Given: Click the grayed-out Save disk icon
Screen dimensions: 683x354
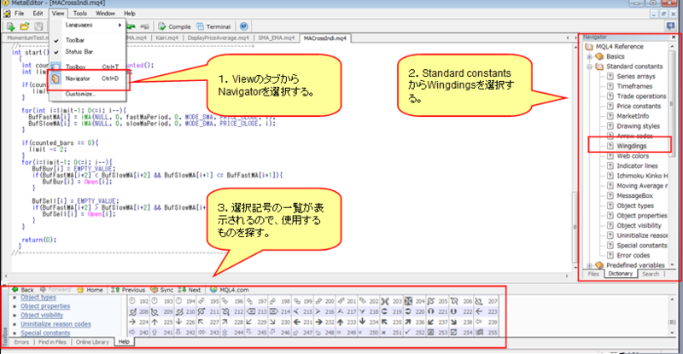Looking at the screenshot, I should coord(38,26).
